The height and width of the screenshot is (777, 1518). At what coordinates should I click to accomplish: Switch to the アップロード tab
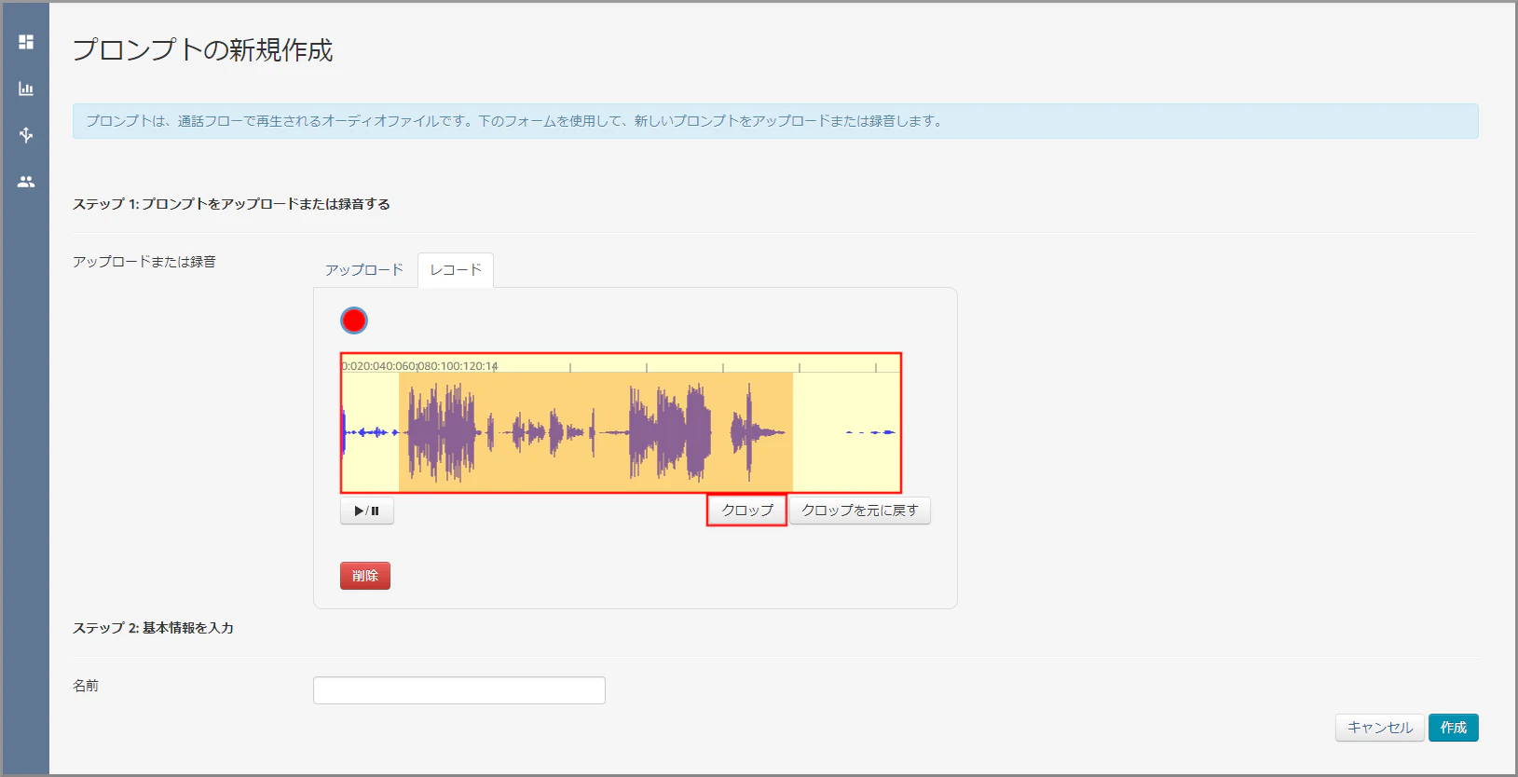click(364, 270)
